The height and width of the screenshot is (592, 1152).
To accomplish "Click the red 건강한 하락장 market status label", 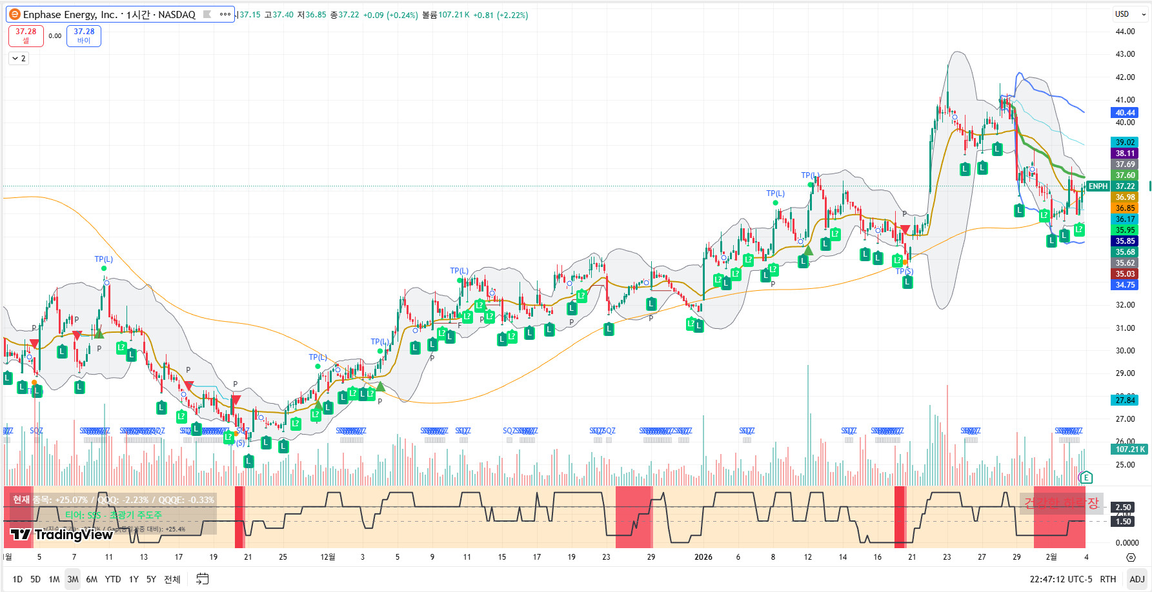I will coord(1061,503).
